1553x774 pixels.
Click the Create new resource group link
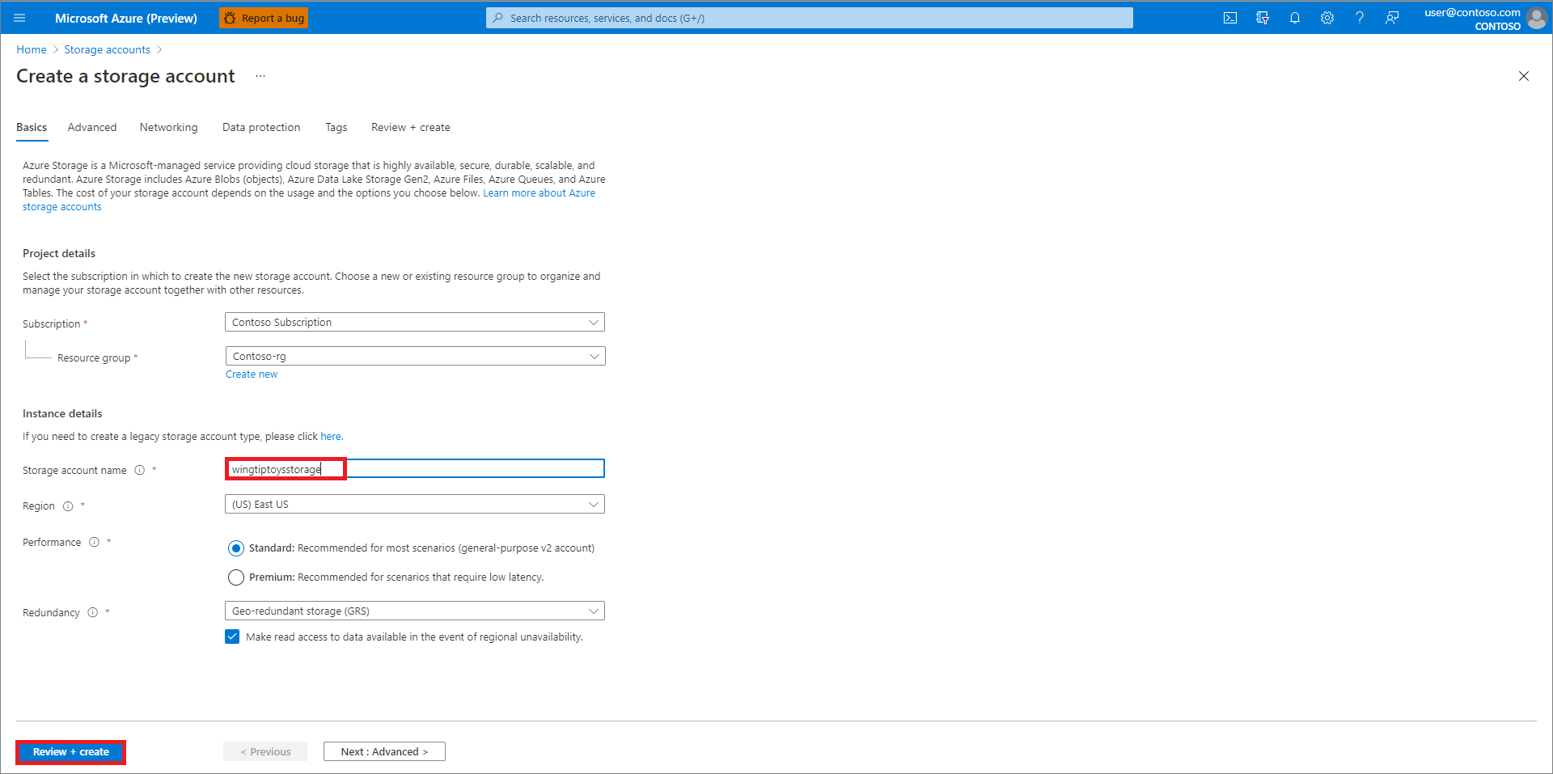tap(252, 374)
